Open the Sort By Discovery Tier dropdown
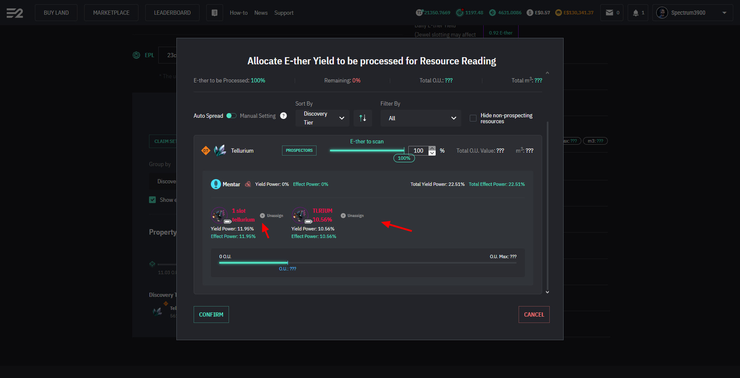The height and width of the screenshot is (378, 740). pyautogui.click(x=322, y=118)
